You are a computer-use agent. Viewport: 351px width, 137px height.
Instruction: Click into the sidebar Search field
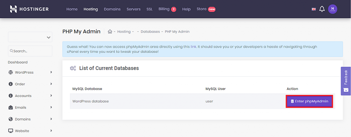click(x=30, y=51)
